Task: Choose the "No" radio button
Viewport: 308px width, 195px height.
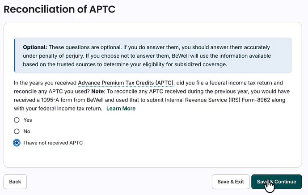Action: pyautogui.click(x=17, y=131)
